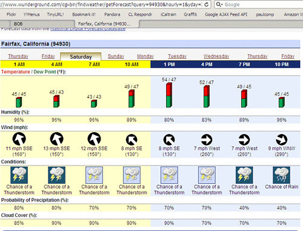Click the 10 PM Chance of Rain icon
This screenshot has height=231, width=303.
click(282, 175)
